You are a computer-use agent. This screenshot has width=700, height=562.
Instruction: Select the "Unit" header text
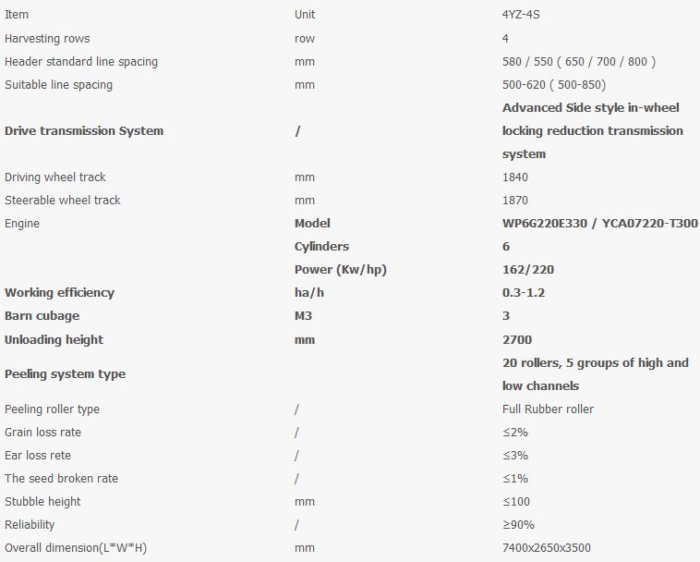click(305, 15)
